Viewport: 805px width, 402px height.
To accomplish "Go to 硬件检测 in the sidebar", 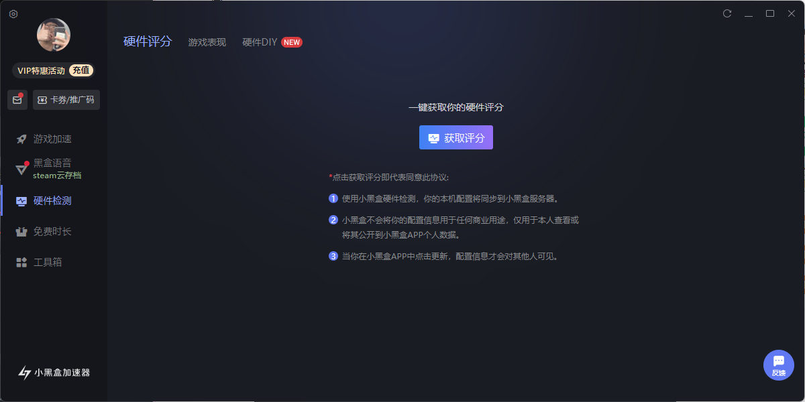I will [52, 200].
